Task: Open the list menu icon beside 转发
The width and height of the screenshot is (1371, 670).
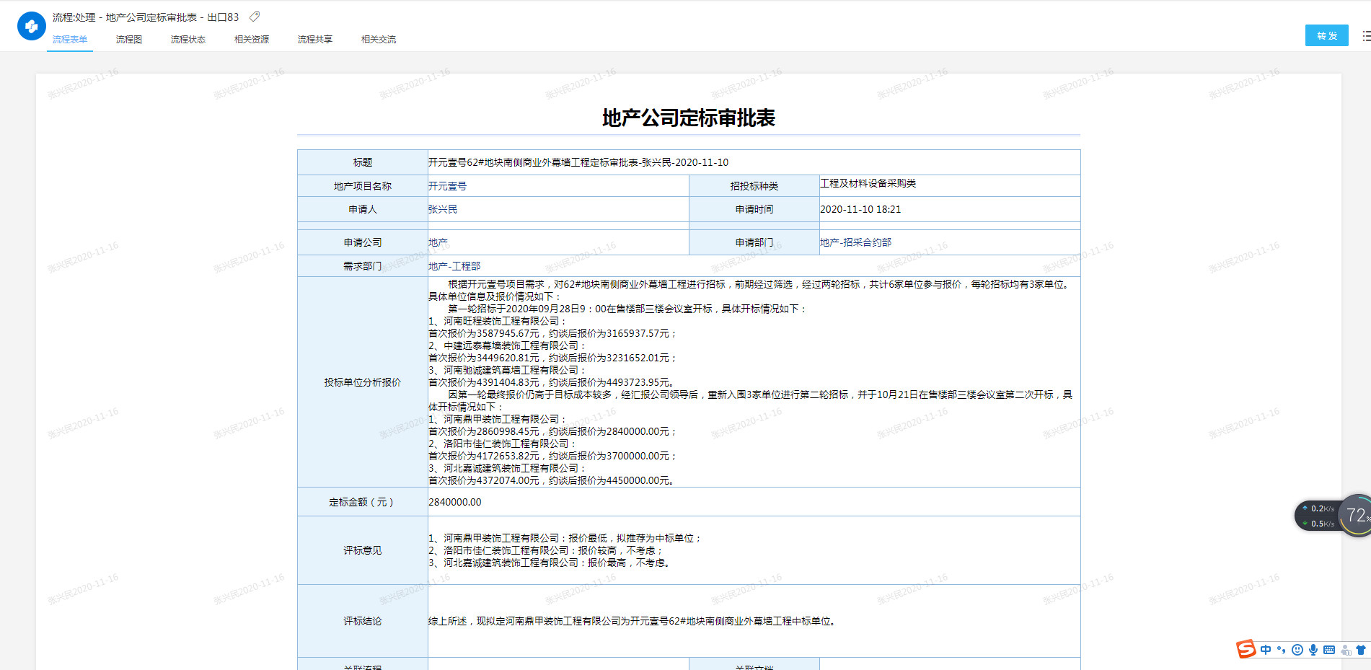Action: (1365, 35)
